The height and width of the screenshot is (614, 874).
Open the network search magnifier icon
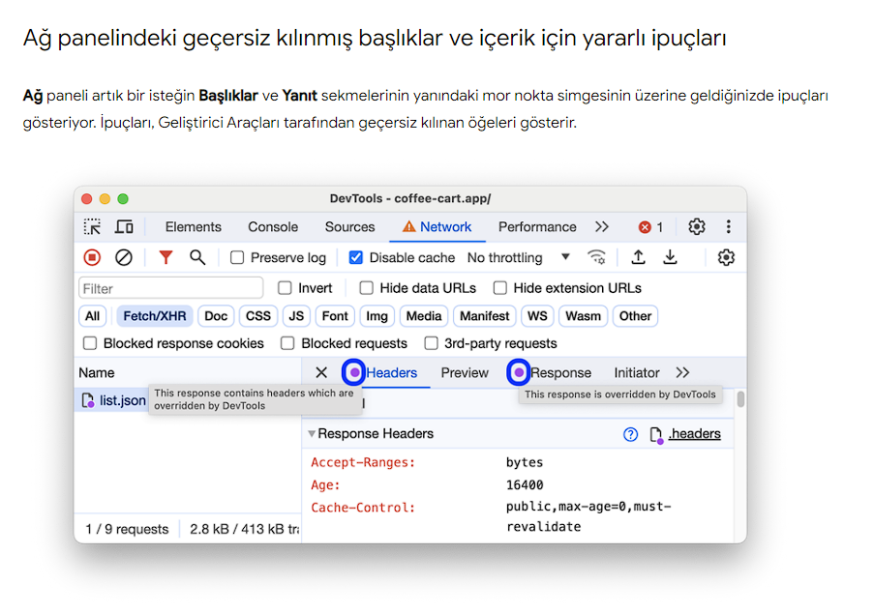pos(196,257)
